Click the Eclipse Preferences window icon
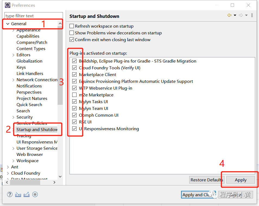Viewport: 259px width, 206px height. click(x=8, y=5)
